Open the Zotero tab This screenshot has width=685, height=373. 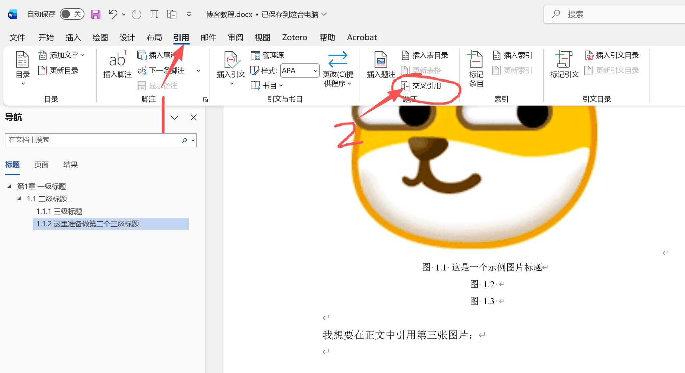point(294,37)
